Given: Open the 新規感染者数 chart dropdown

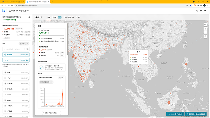Looking at the screenshot, I should 46,82.
